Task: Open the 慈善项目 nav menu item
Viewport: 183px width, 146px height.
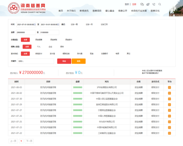Action: point(97,11)
